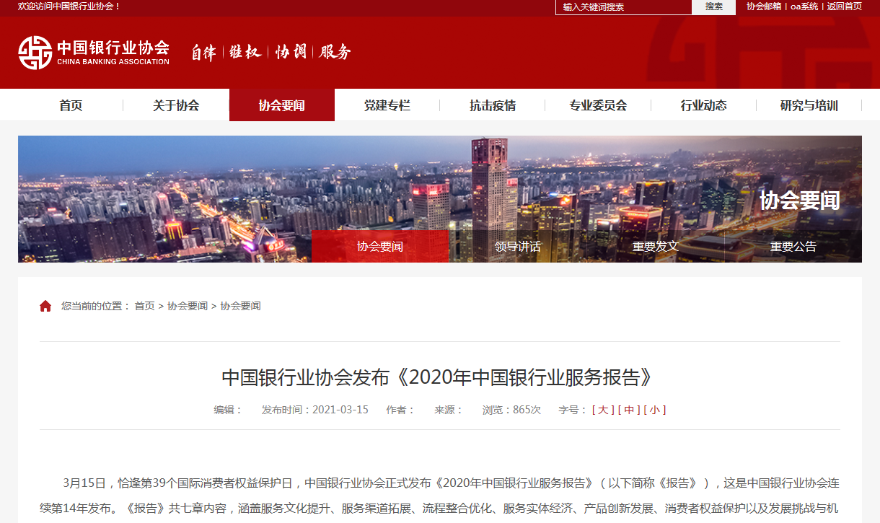Screen dimensions: 880x523
Task: Click the 自律 维权 协调 服务 slogan
Action: click(270, 52)
